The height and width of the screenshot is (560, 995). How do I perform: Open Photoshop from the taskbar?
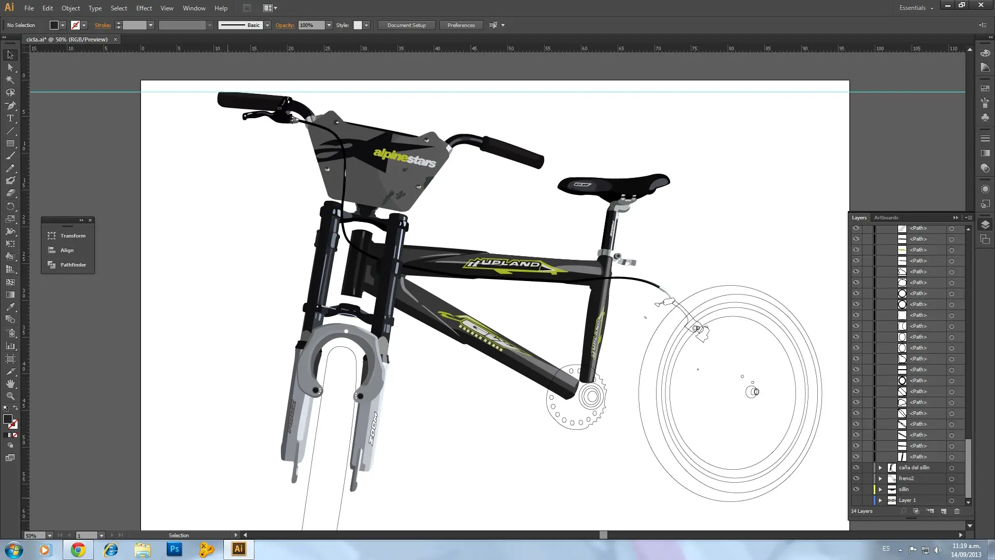pyautogui.click(x=174, y=549)
